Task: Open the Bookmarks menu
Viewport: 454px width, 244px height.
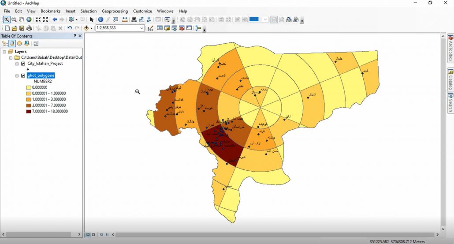Action: click(x=50, y=11)
